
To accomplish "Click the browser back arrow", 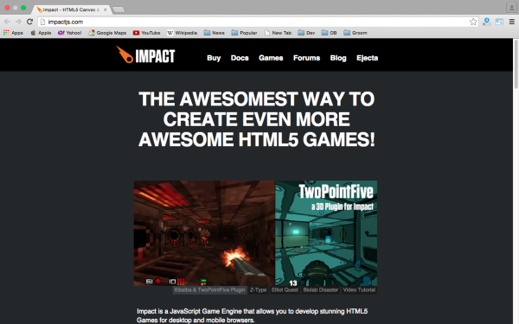I will (7, 22).
